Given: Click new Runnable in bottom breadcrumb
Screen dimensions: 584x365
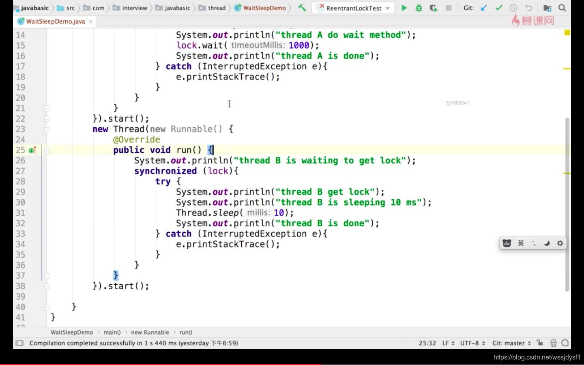Looking at the screenshot, I should [x=150, y=332].
